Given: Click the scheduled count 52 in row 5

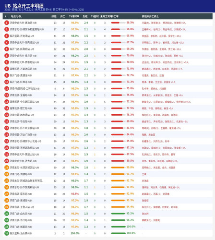Looking at the screenshot, I should click(x=55, y=49).
